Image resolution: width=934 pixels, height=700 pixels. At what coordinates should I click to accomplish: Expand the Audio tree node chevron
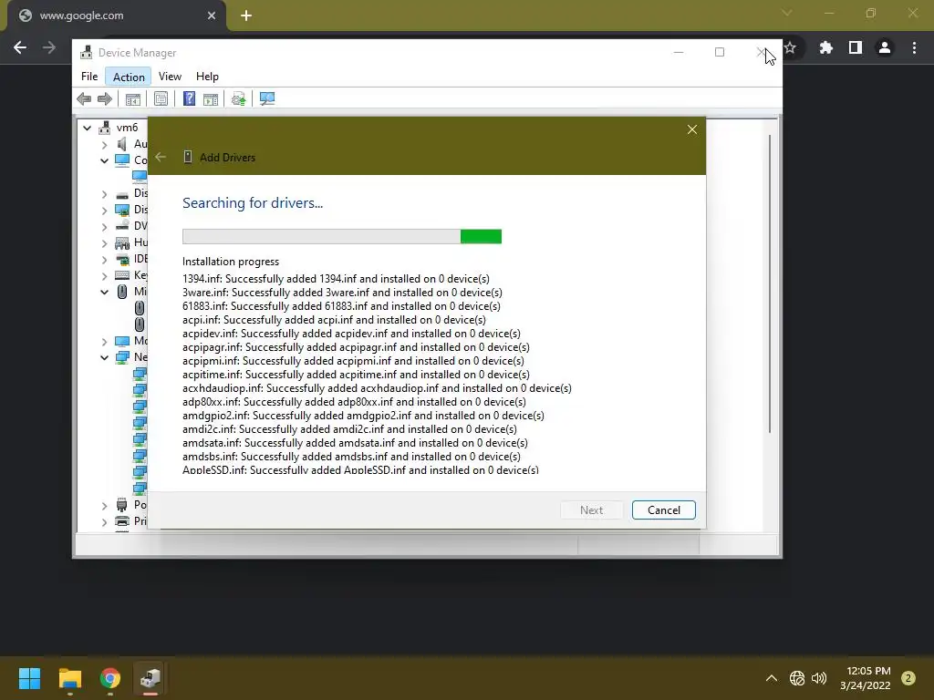[x=104, y=144]
